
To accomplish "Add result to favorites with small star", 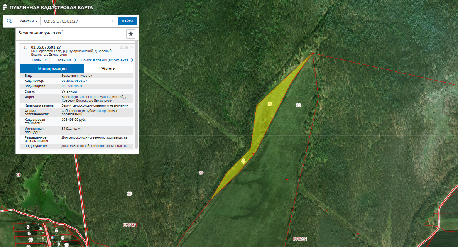I will tap(126, 47).
